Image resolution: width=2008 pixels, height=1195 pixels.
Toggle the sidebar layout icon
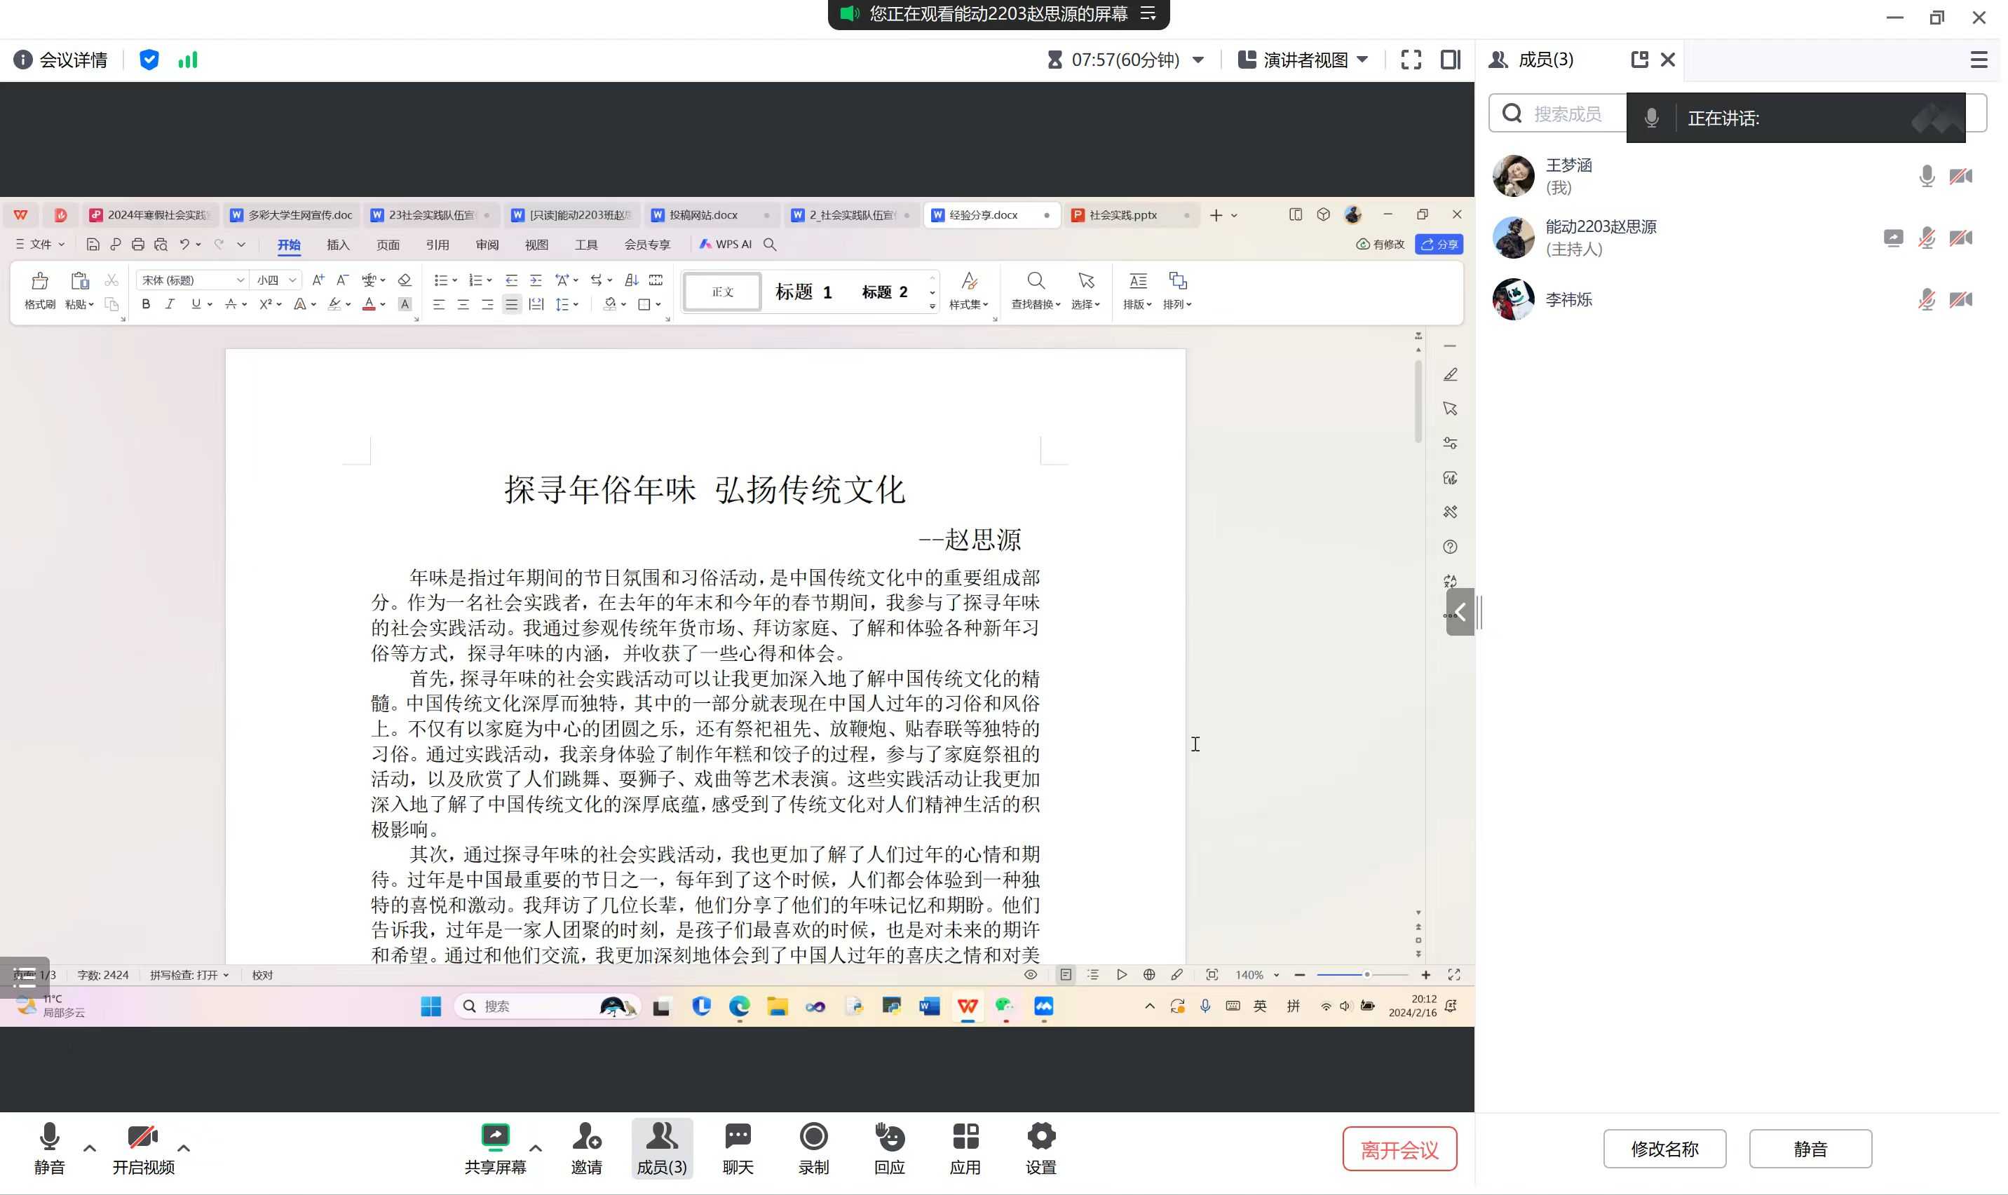click(x=1450, y=60)
